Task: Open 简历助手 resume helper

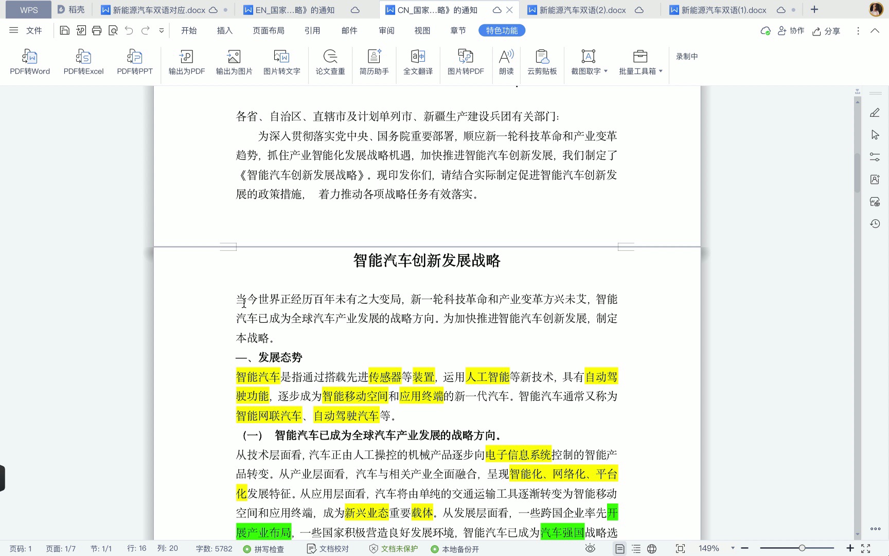Action: (x=374, y=62)
